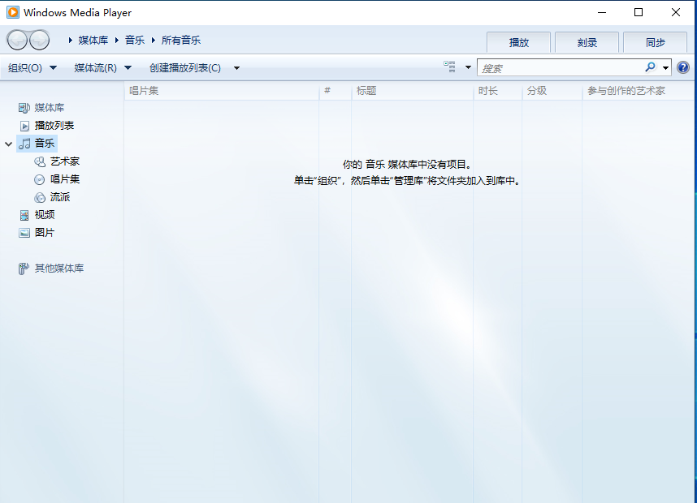
Task: Open the 媒体流(R) menu
Action: click(102, 68)
